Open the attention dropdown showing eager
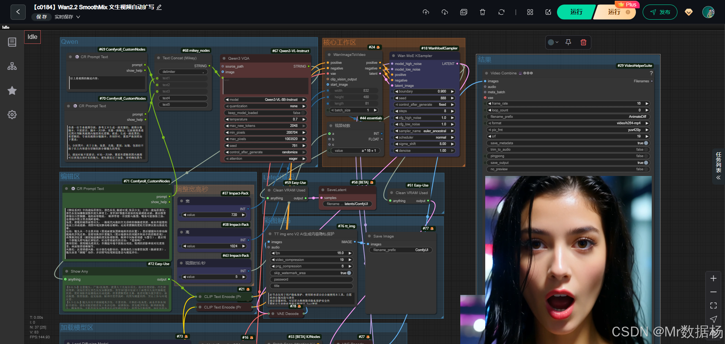725x344 pixels. [x=265, y=159]
